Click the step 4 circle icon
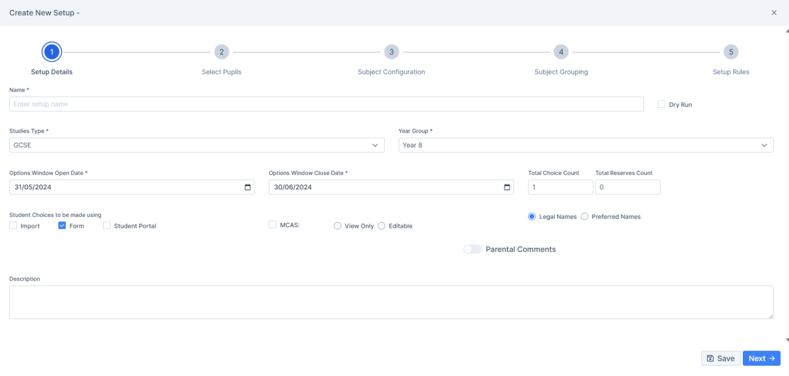789x376 pixels. pos(560,51)
